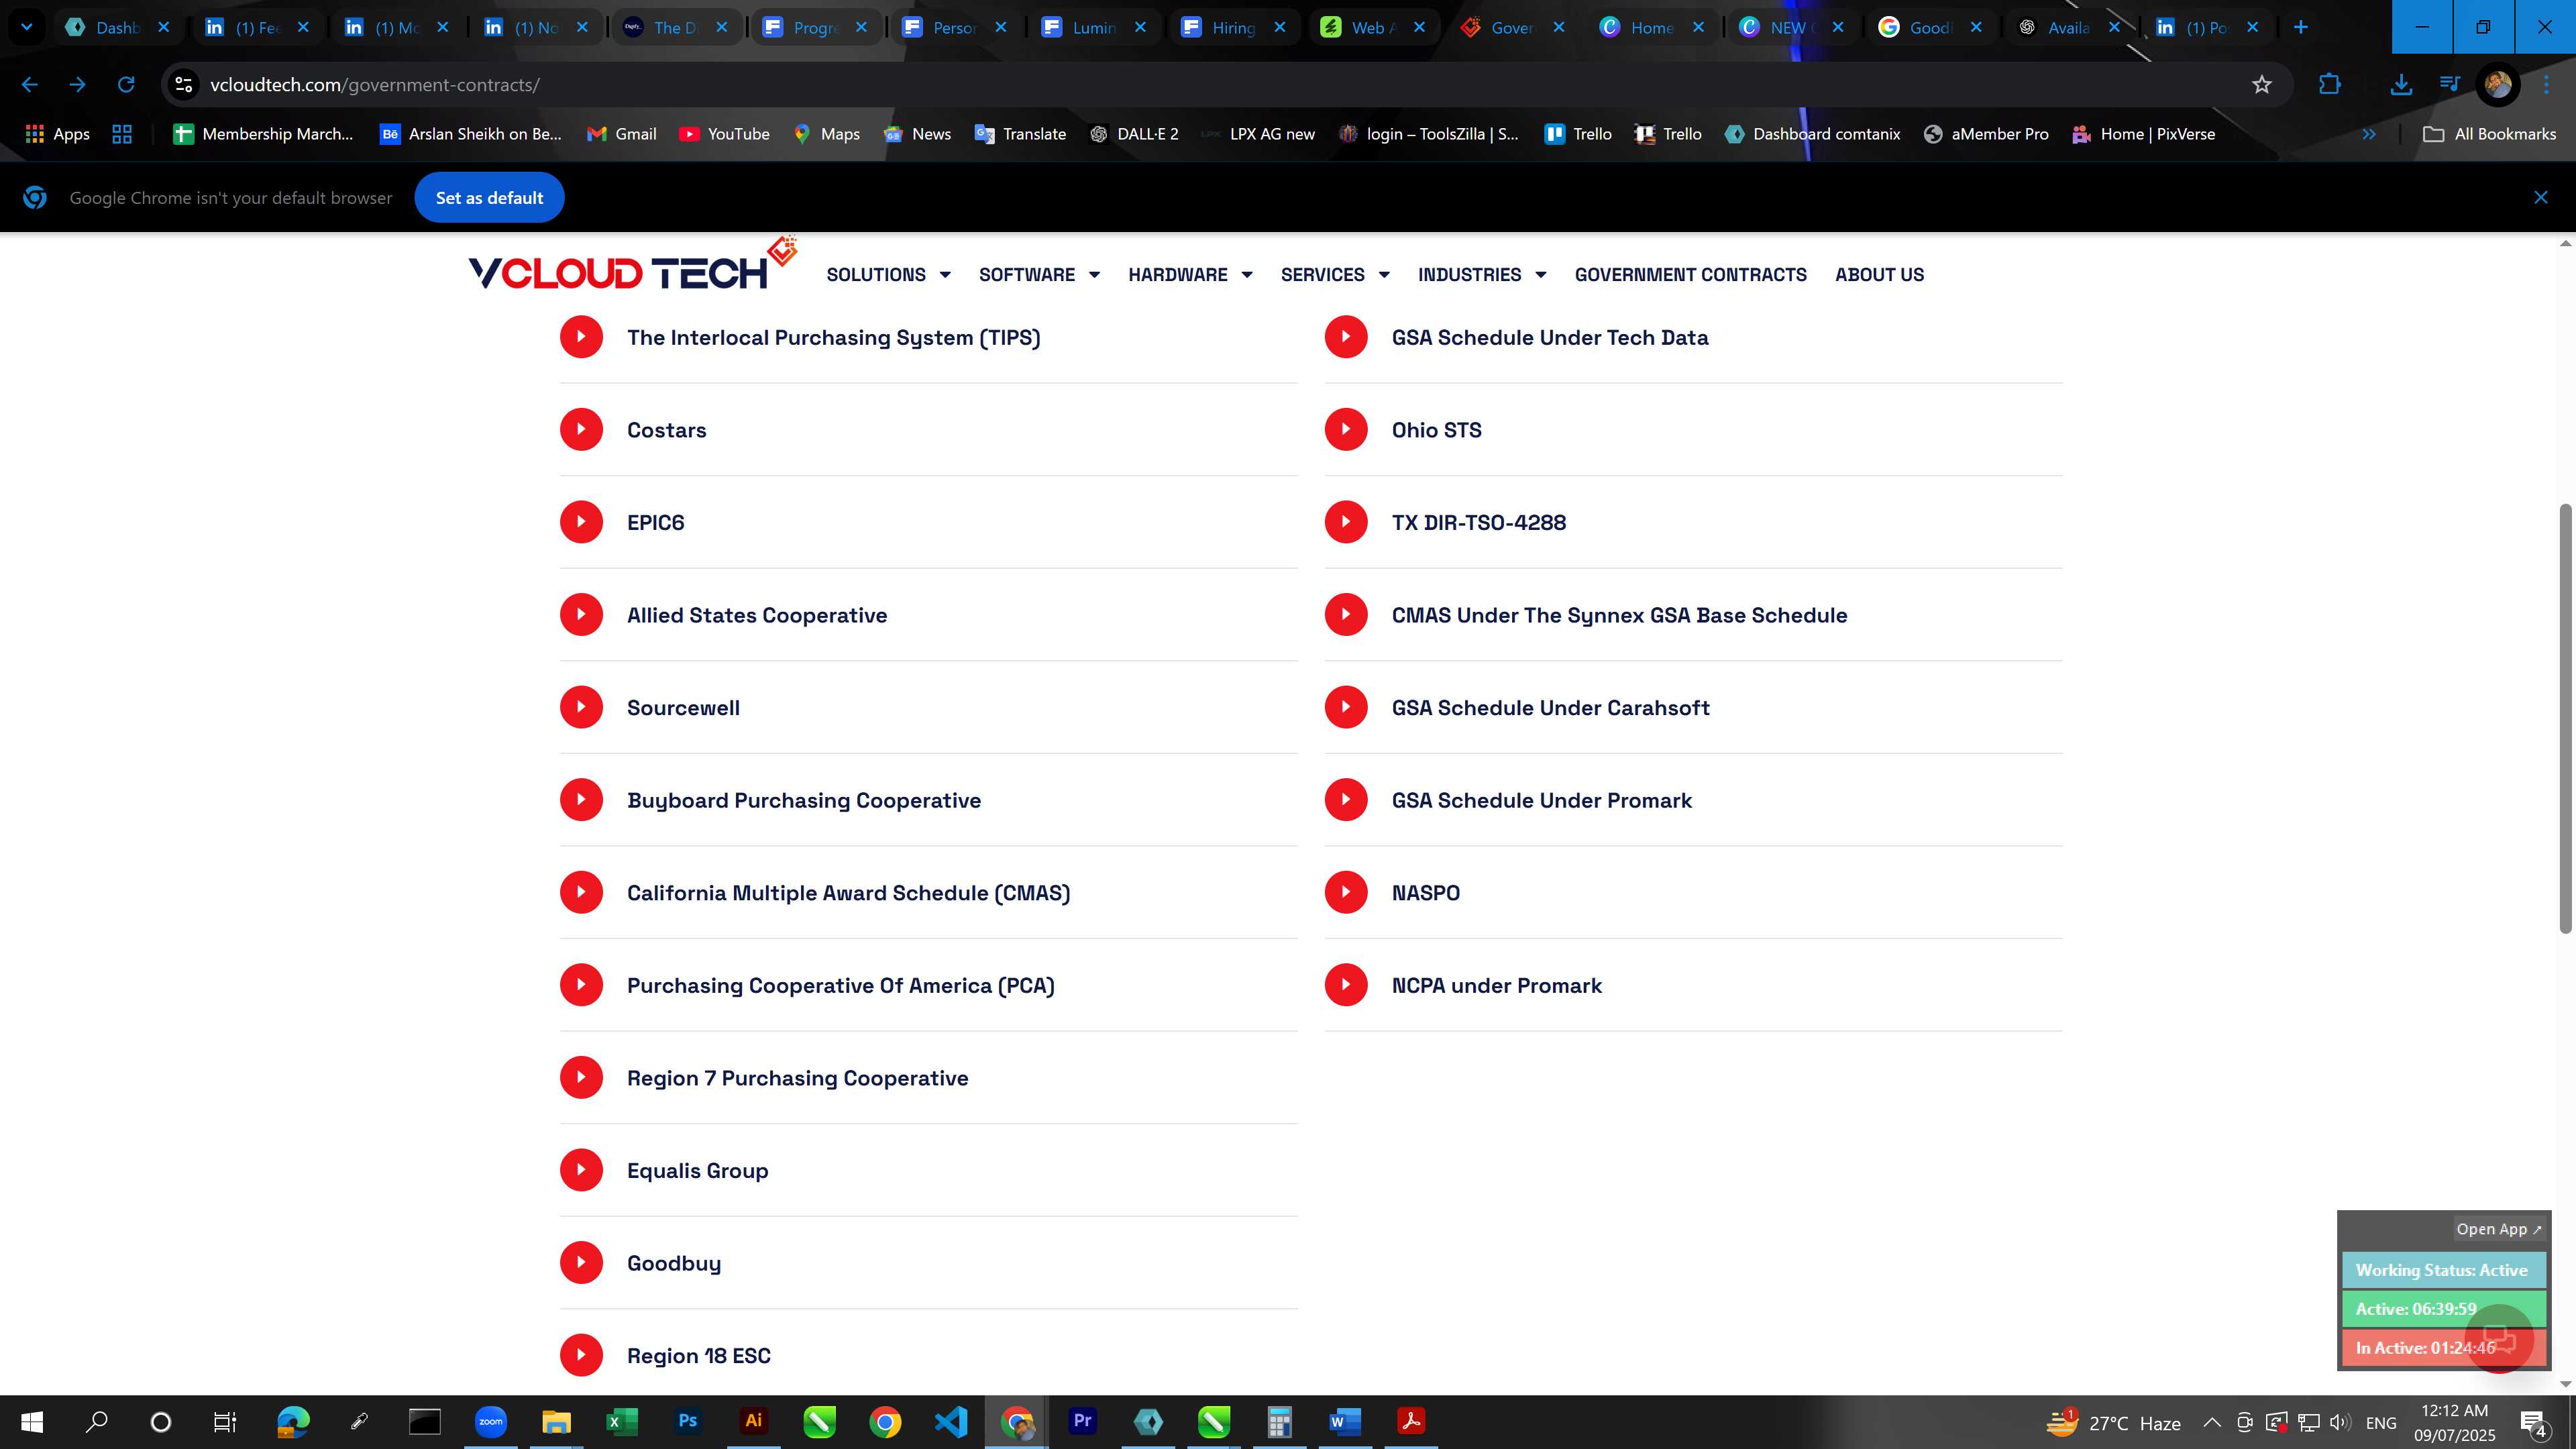Open California Multiple Award Schedule (CMAS) link

pos(848,892)
